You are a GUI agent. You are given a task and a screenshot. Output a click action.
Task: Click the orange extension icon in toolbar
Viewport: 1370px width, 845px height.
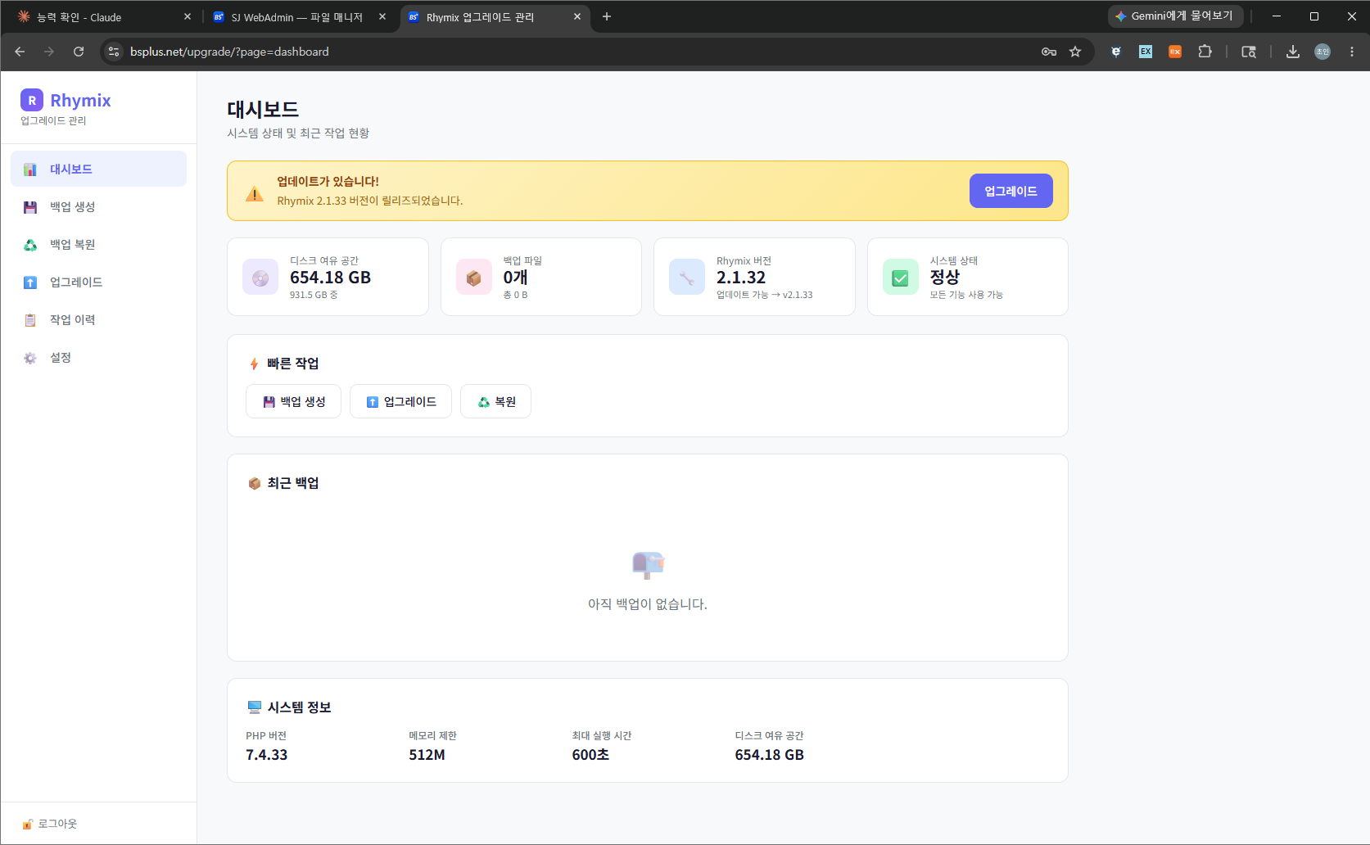(x=1175, y=52)
